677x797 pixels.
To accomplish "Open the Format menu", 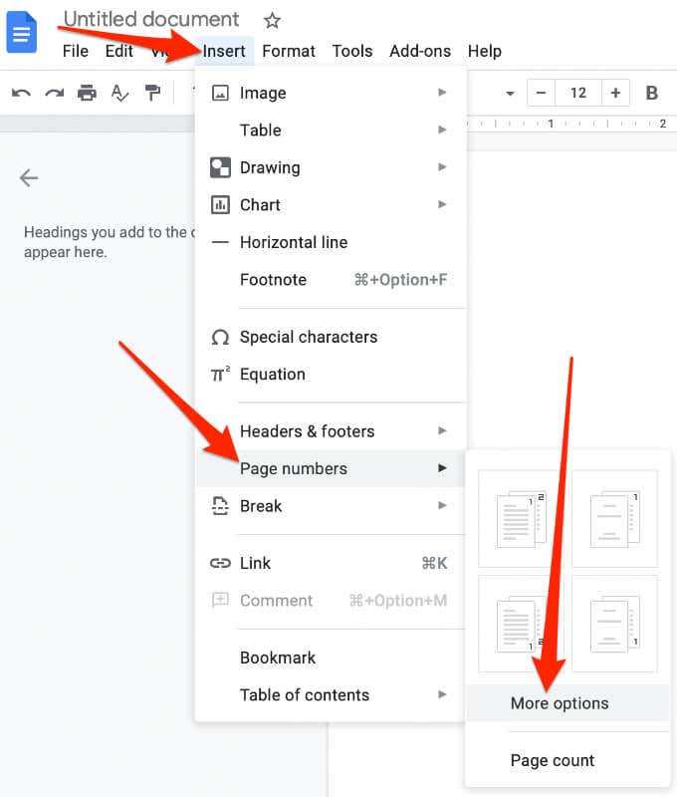I will [x=289, y=51].
